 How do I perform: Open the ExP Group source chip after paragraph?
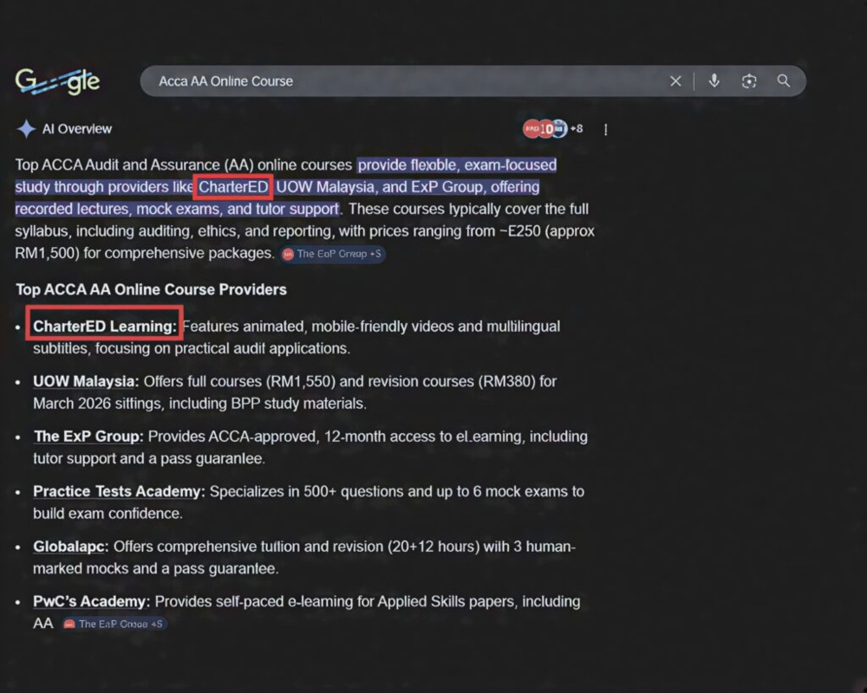[332, 254]
